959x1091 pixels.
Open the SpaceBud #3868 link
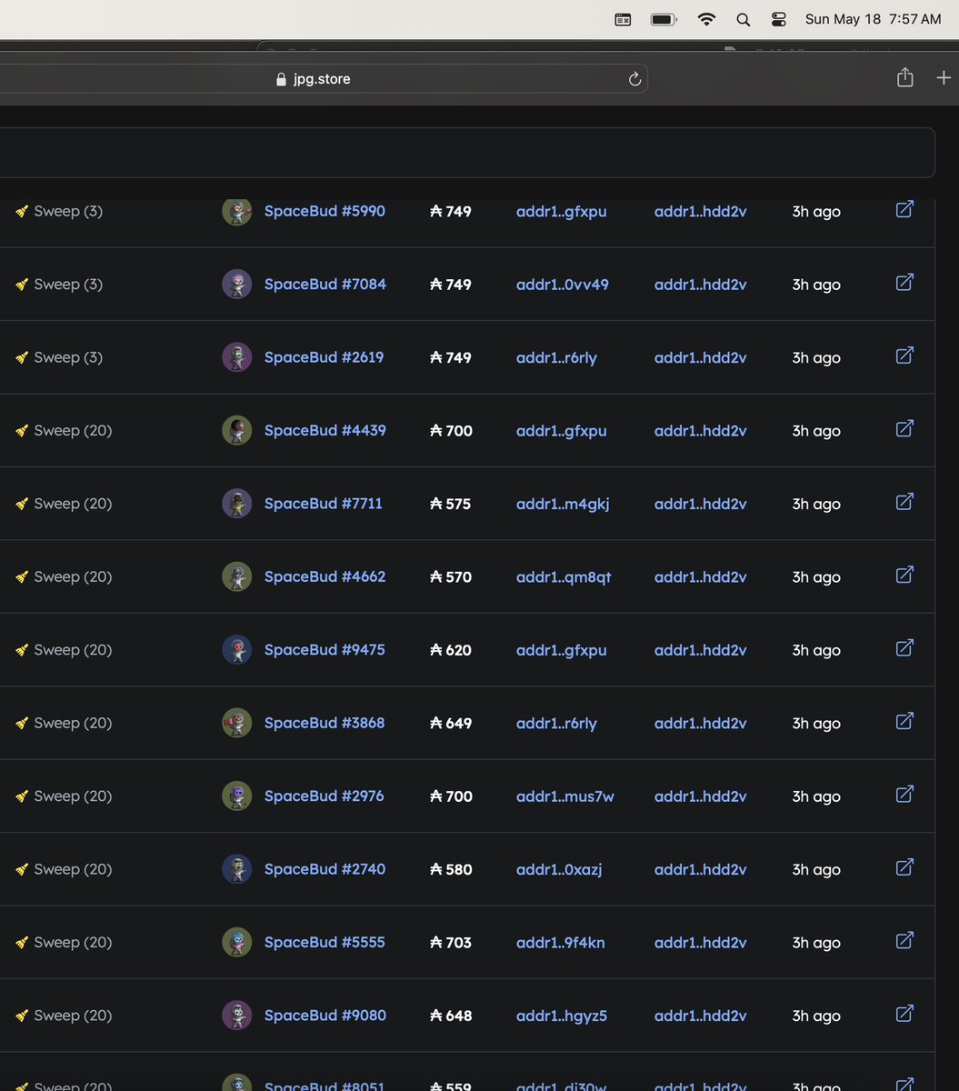click(x=325, y=723)
